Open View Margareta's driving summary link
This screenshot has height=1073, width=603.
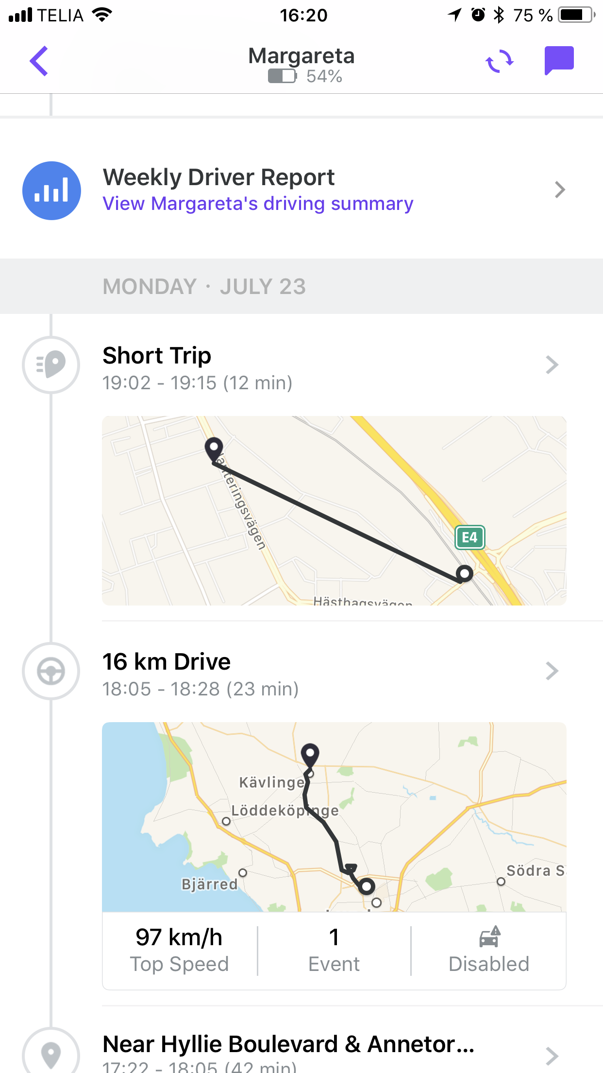click(258, 204)
